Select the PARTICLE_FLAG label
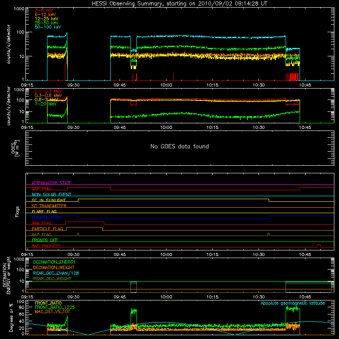This screenshot has height=339, width=339. 47,228
